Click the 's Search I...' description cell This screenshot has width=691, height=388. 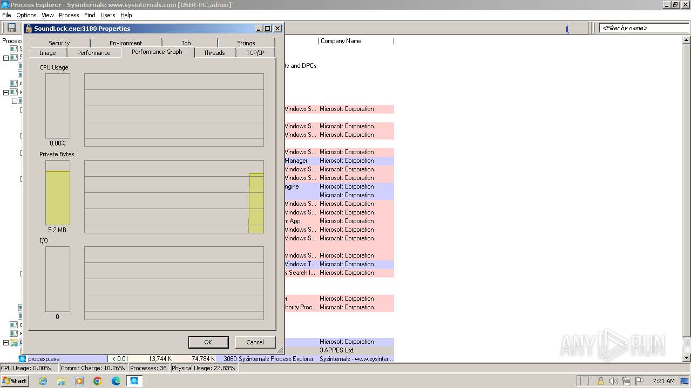[x=300, y=273]
